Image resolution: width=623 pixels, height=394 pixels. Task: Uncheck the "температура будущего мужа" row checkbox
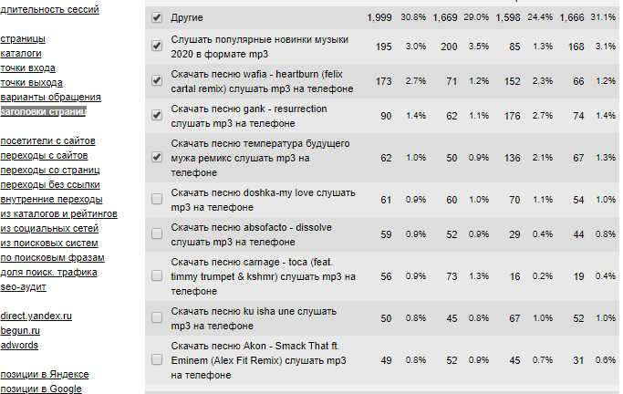click(157, 157)
